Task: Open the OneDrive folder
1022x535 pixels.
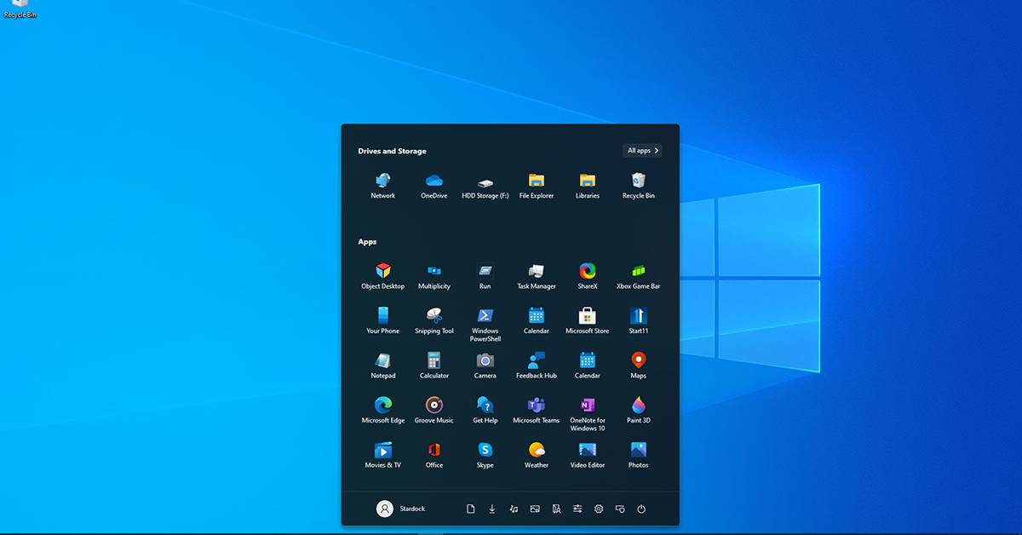Action: pos(434,182)
